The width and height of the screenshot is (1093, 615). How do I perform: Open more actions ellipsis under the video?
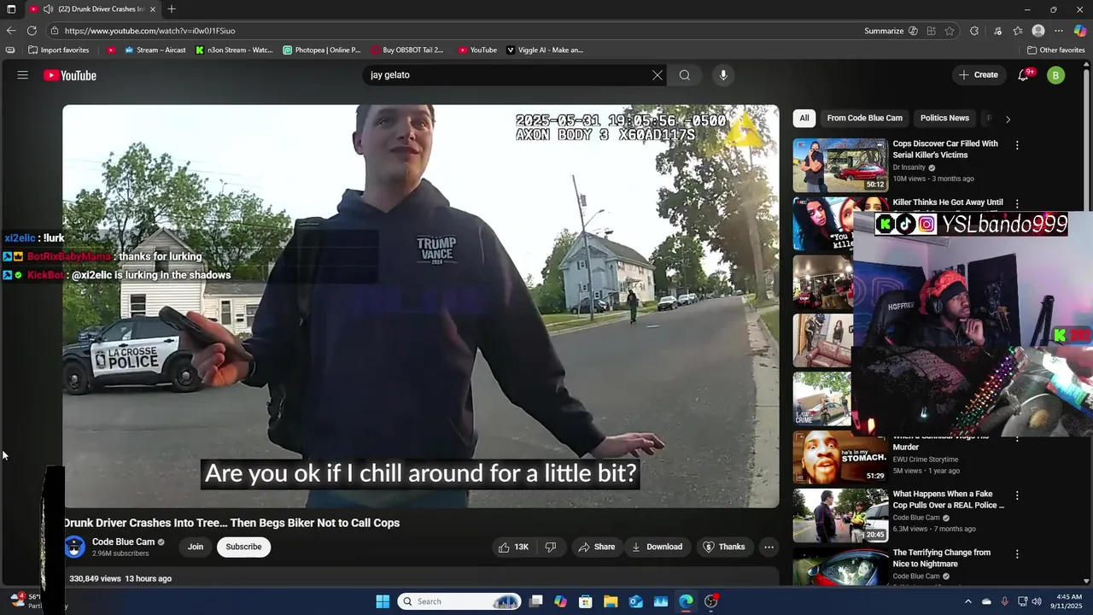coord(769,547)
